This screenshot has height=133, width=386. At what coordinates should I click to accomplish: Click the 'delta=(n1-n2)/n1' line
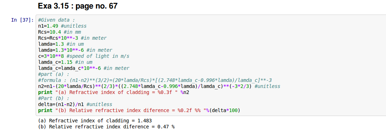coord(75,104)
